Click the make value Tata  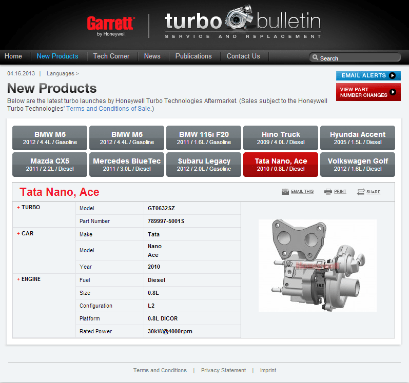coord(153,234)
